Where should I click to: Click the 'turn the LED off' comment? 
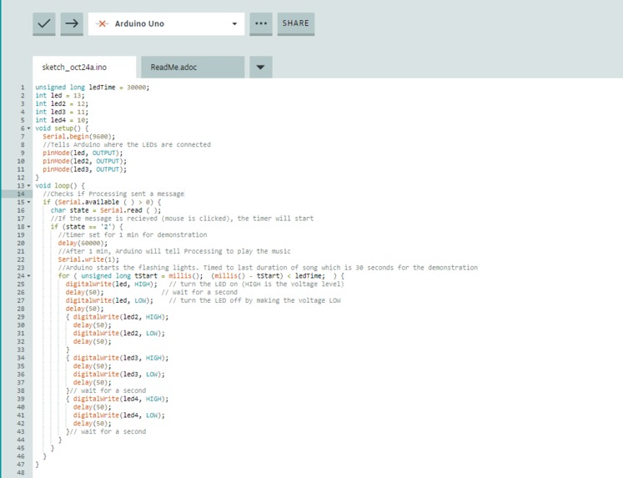[x=254, y=300]
